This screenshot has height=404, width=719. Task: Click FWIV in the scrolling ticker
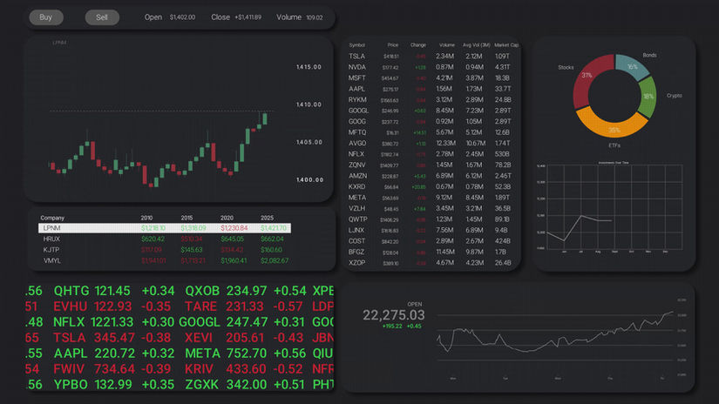[69, 368]
